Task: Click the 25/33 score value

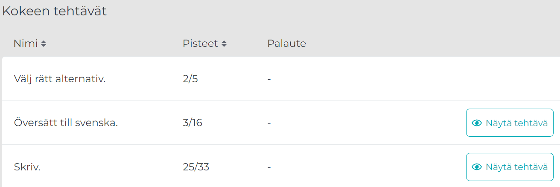Action: coord(195,167)
